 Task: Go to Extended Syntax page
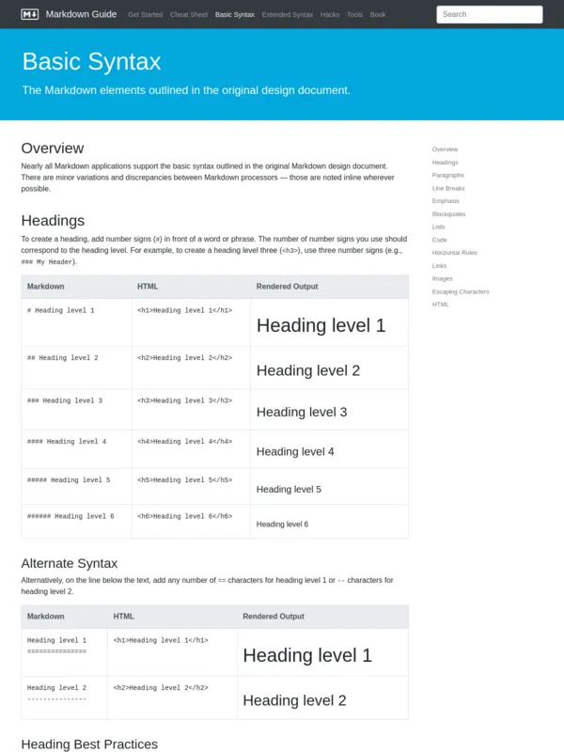[x=288, y=15]
